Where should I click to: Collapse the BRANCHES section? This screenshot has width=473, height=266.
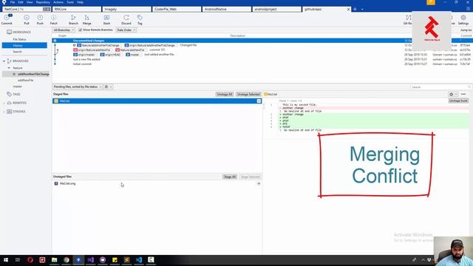tap(4, 61)
